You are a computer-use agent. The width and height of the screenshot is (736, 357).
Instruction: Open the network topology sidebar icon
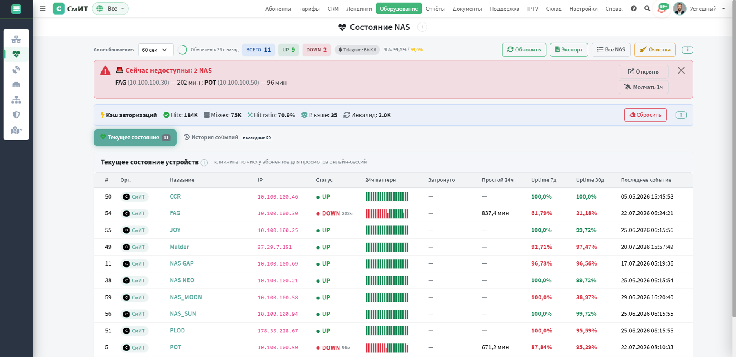[16, 39]
